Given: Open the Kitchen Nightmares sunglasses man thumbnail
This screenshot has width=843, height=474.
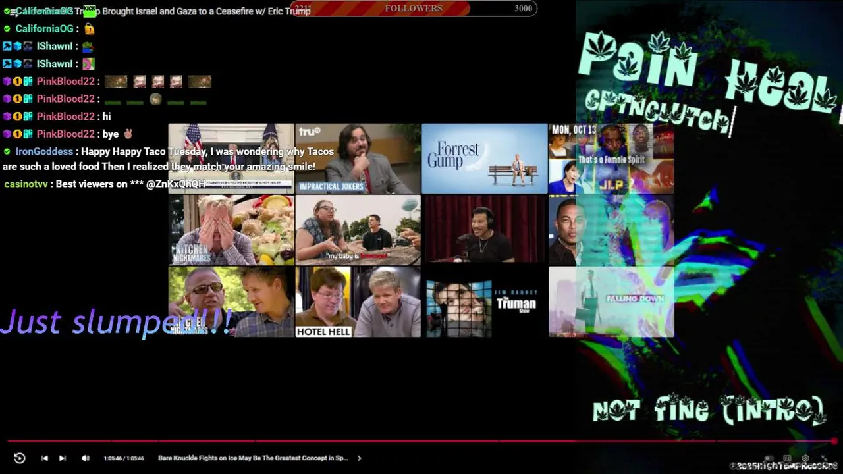Looking at the screenshot, I should click(231, 302).
